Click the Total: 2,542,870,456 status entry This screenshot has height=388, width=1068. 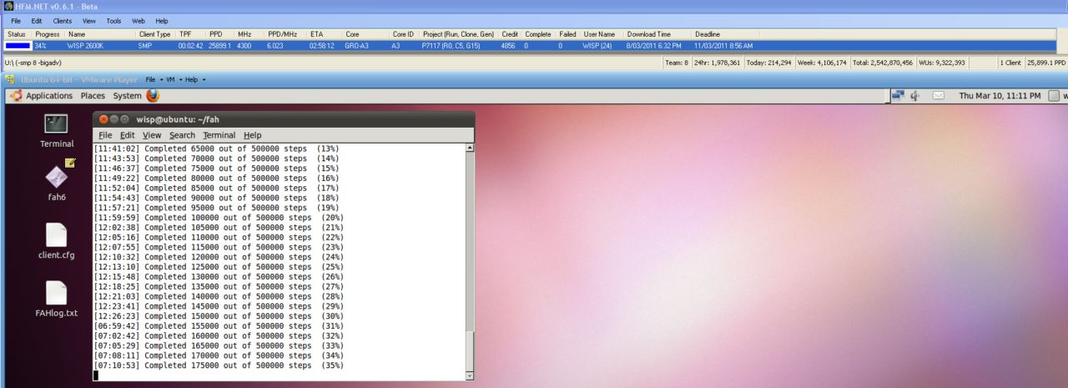point(883,63)
